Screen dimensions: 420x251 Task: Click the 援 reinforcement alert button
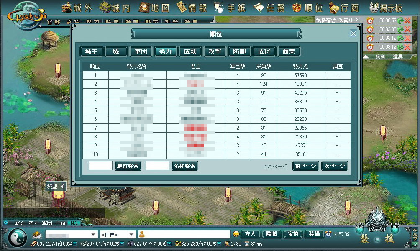[389, 239]
